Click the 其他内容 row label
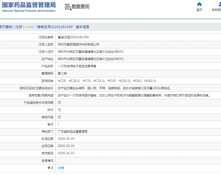The height and width of the screenshot is (175, 221). (48, 117)
